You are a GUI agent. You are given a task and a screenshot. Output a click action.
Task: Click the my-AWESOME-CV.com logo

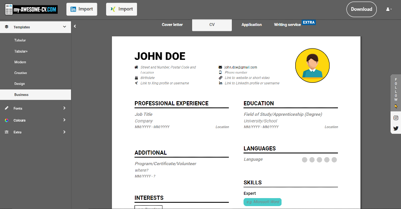31,9
